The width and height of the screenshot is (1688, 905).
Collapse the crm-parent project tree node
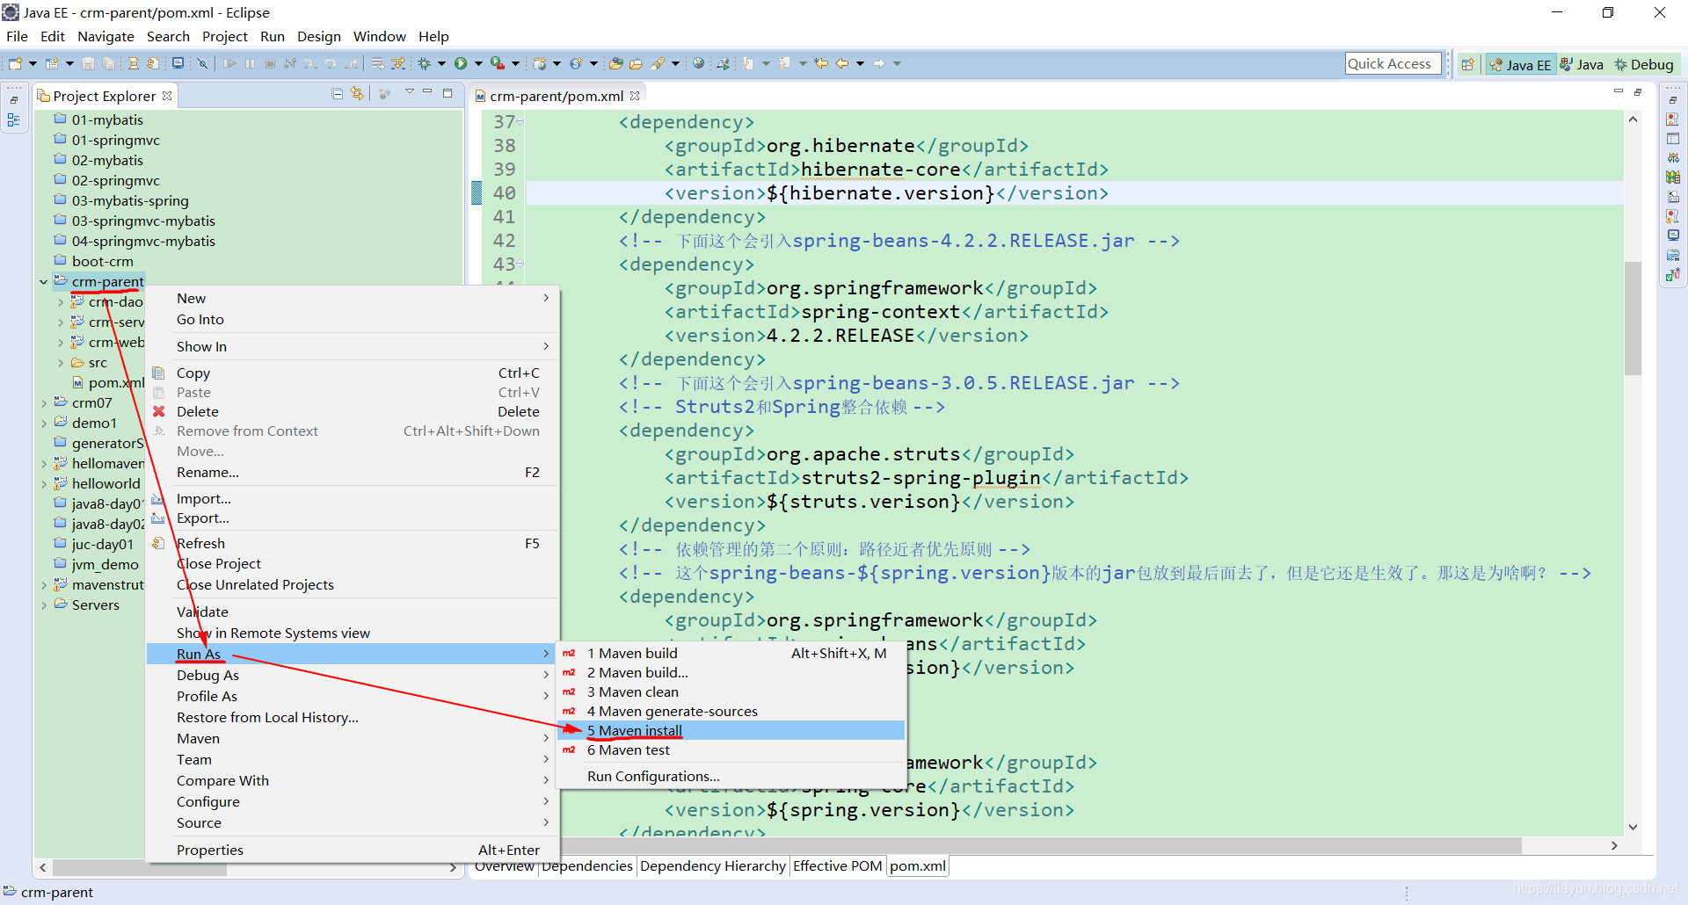pos(43,282)
